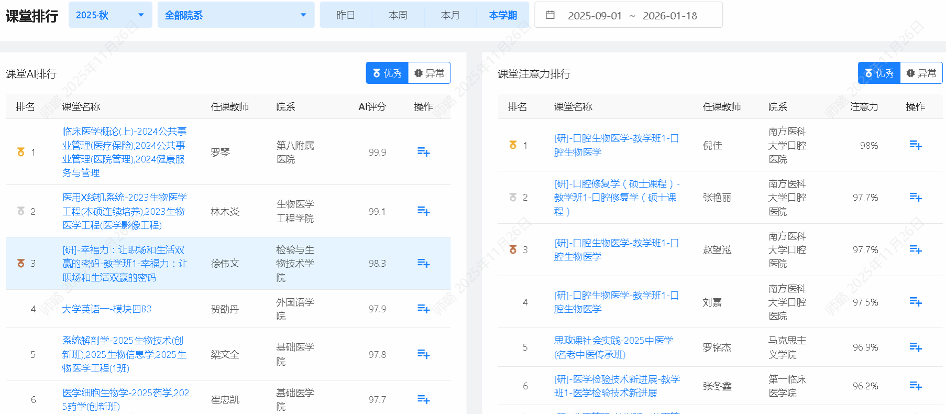Click the end date 2026-01-18 field
Viewport: 946px width, 414px height.
[670, 16]
